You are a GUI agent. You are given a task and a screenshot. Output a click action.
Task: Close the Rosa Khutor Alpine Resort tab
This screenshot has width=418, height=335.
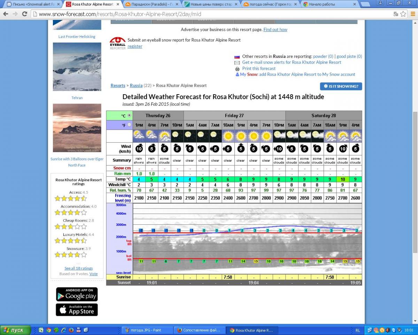click(118, 4)
